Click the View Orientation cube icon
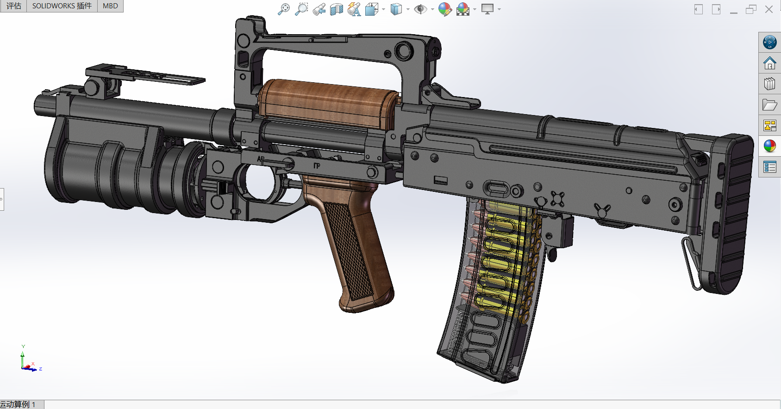Image resolution: width=781 pixels, height=409 pixels. pyautogui.click(x=372, y=9)
